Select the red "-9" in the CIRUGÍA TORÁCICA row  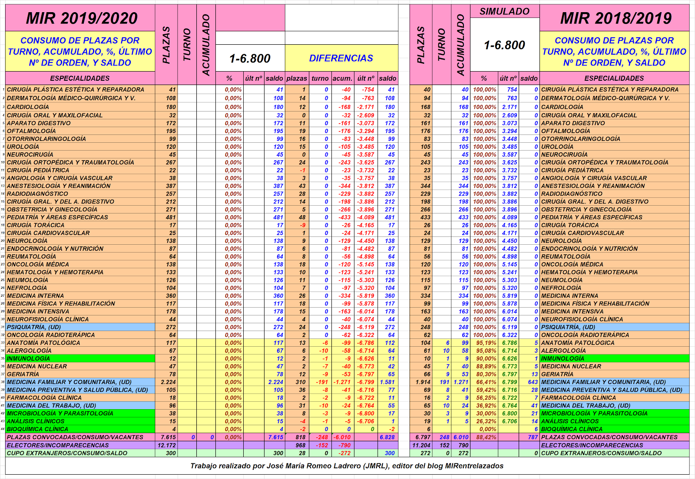pyautogui.click(x=297, y=225)
